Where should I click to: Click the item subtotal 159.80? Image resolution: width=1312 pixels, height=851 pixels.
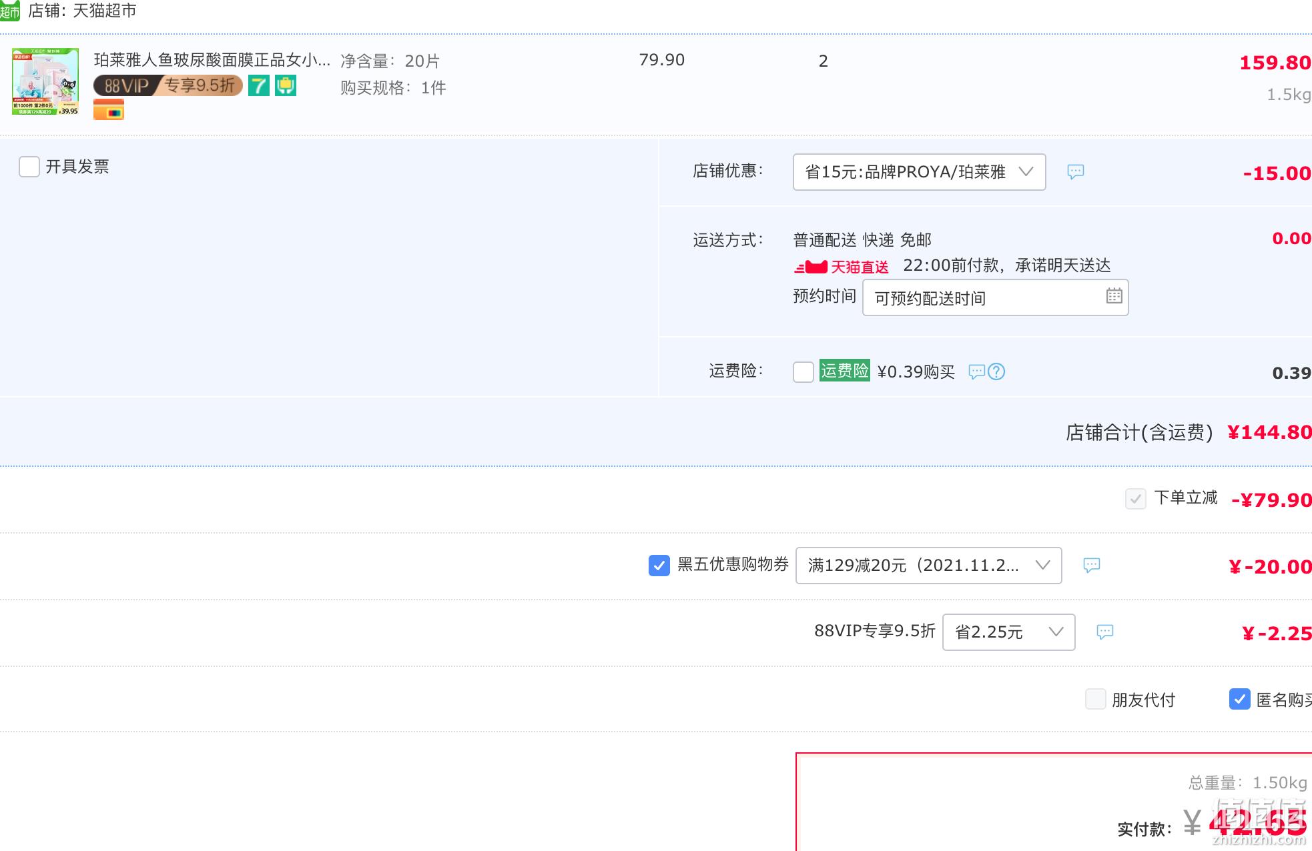click(1275, 63)
